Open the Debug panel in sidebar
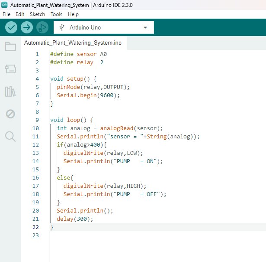This screenshot has height=262, width=266. click(x=10, y=114)
